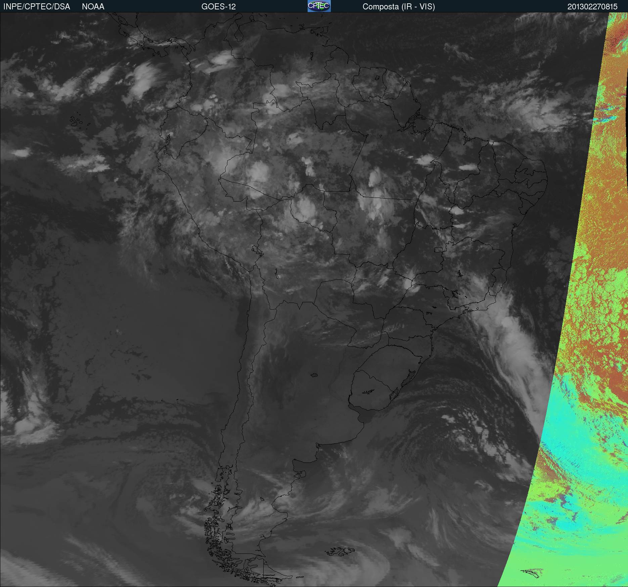Screen dimensions: 628x587
Task: Click the INPE/CPTEC/DSA header text
Action: [x=37, y=7]
